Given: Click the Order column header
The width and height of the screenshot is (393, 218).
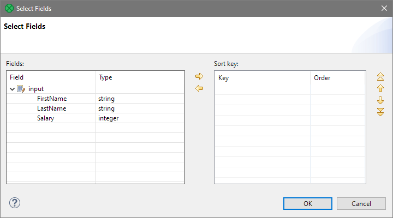Looking at the screenshot, I should pyautogui.click(x=337, y=78).
